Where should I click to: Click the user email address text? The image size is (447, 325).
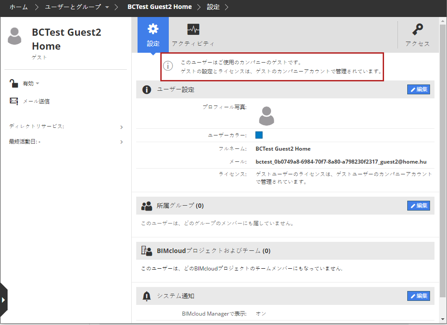pos(341,162)
